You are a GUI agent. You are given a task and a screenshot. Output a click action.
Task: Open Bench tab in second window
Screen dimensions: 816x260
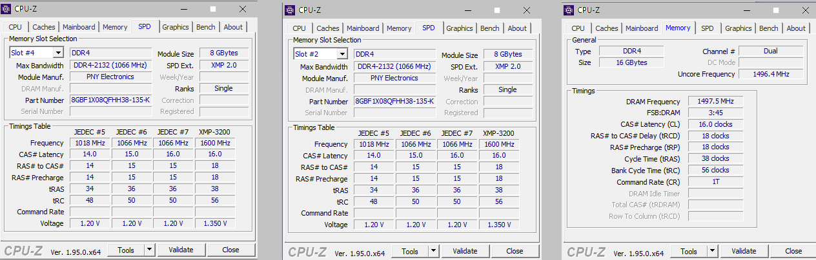(x=490, y=28)
